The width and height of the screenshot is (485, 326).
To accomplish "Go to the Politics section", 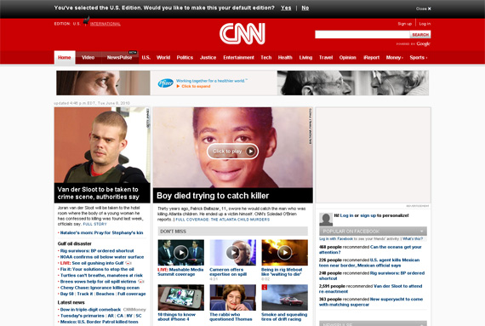I will (185, 58).
